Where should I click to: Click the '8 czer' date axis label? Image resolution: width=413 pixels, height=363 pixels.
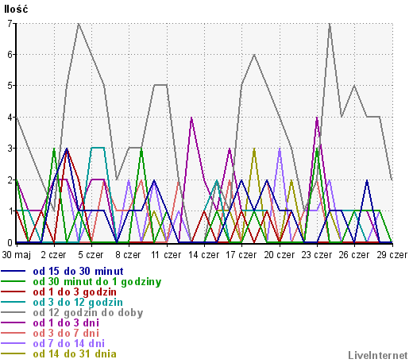pyautogui.click(x=128, y=255)
